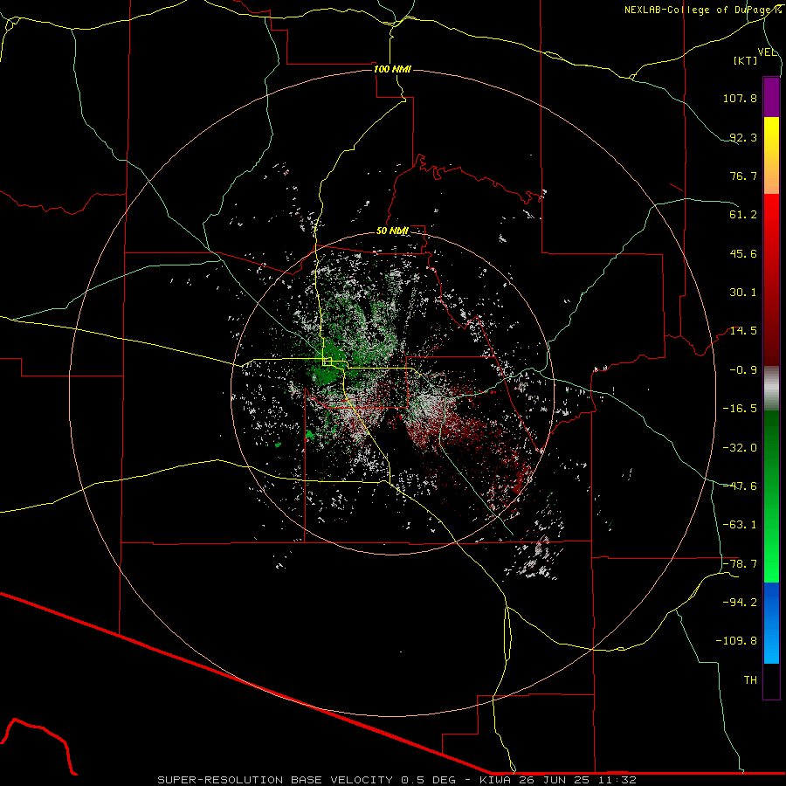The width and height of the screenshot is (786, 786).
Task: Click the purple segment of the color bar
Action: click(x=771, y=98)
